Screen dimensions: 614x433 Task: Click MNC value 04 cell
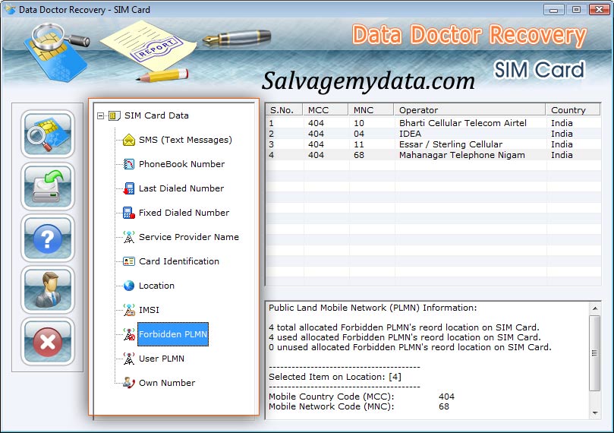359,134
